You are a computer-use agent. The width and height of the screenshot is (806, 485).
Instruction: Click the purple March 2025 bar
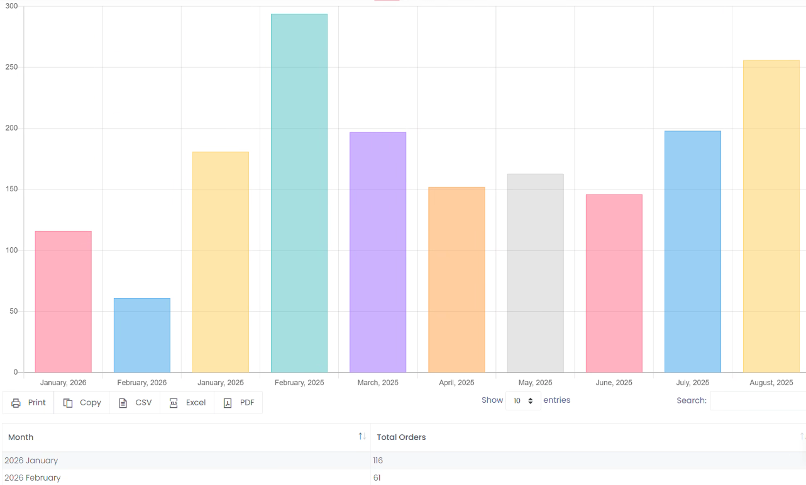tap(378, 252)
